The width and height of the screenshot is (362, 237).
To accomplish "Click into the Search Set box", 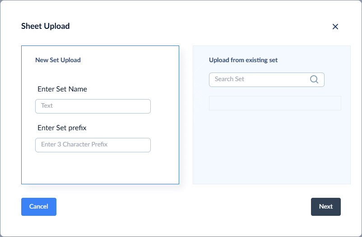I will pyautogui.click(x=266, y=80).
